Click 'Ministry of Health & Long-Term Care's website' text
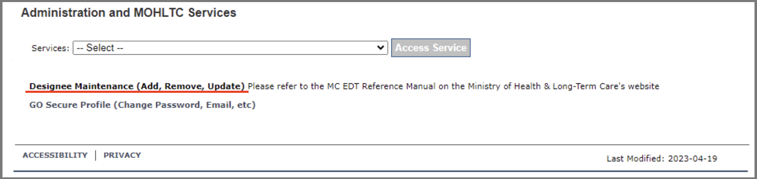 point(563,86)
